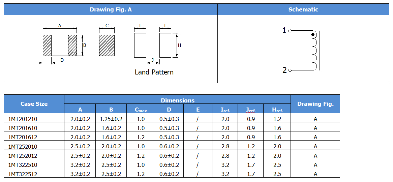Image resolution: width=393 pixels, height=182 pixels.
Task: Click the 1.25±0.2 value in column B
Action: pos(111,119)
